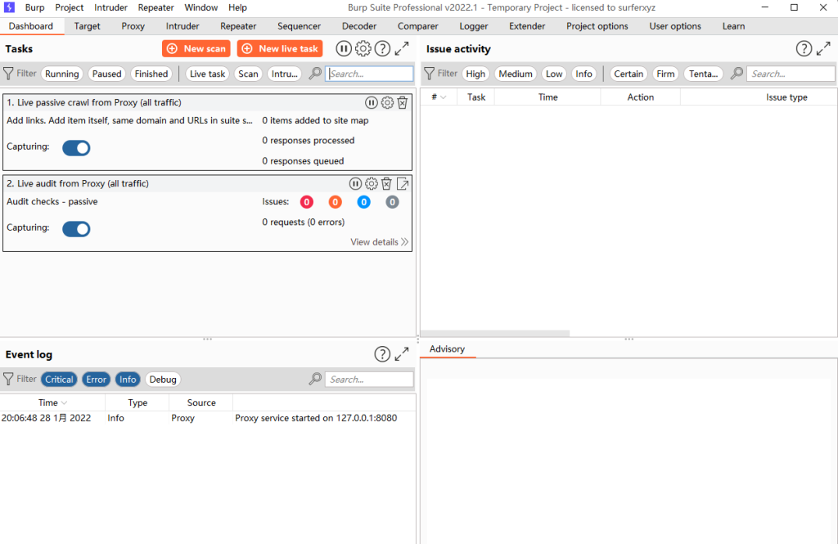Screen dimensions: 838x544
Task: Expand the Event log panel
Action: 402,353
